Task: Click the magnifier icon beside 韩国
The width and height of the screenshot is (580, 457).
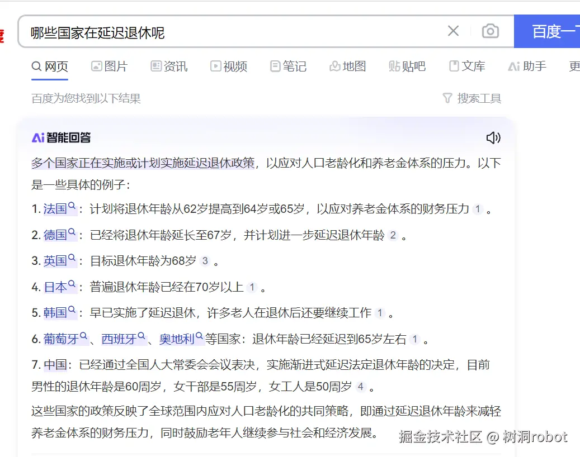Action: (x=73, y=309)
